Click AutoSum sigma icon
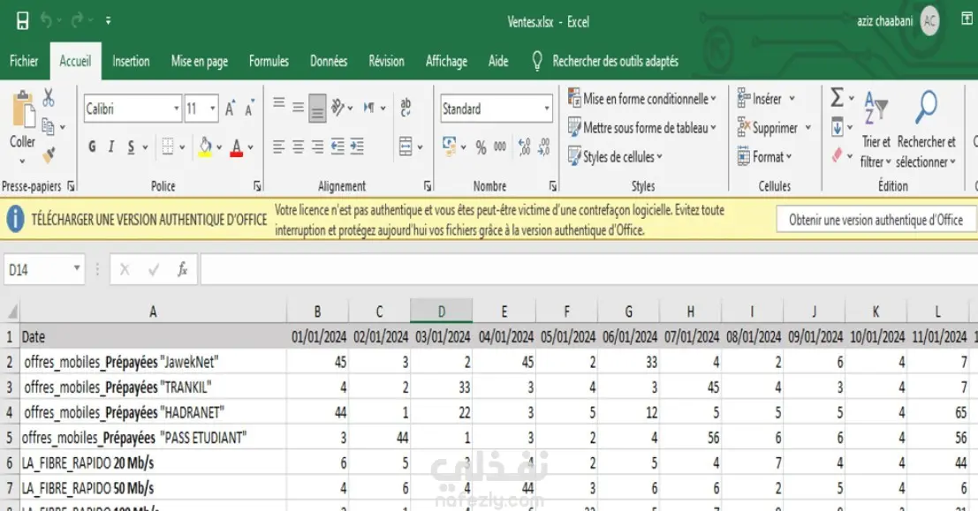978x511 pixels. coord(837,98)
